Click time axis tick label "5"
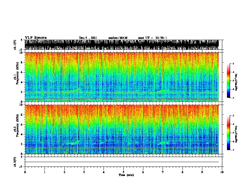 click(123, 172)
